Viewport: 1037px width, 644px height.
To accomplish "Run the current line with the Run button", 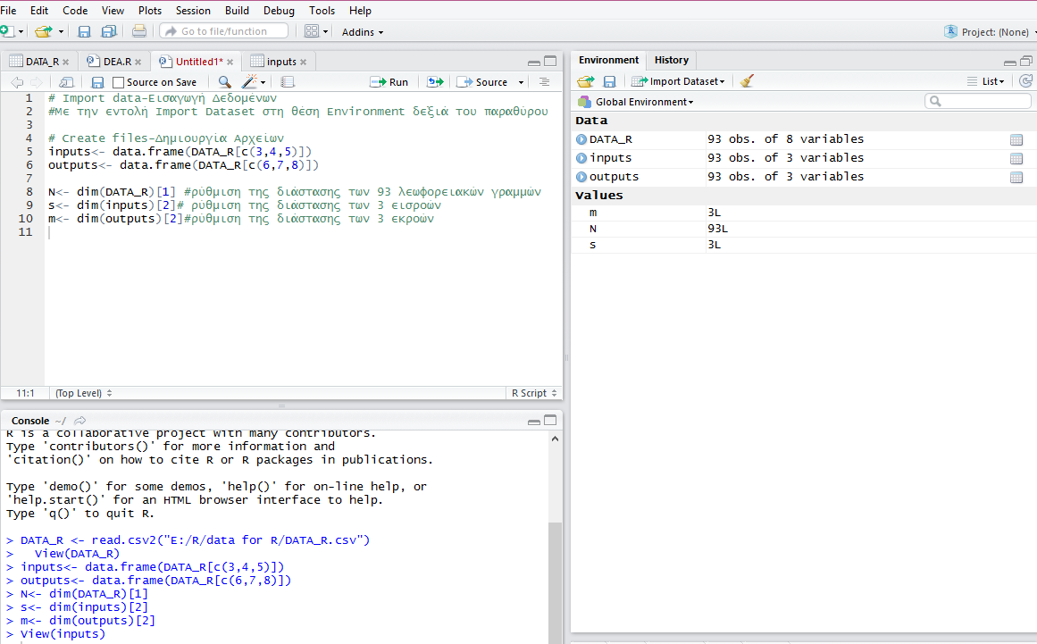I will (389, 82).
